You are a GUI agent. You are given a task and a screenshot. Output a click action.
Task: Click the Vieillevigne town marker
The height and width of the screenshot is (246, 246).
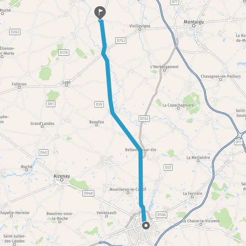coord(140,29)
